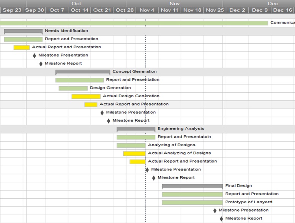The height and width of the screenshot is (223, 295).
Task: Click Engineering Analysis milestone report diamond
Action: coord(154,178)
